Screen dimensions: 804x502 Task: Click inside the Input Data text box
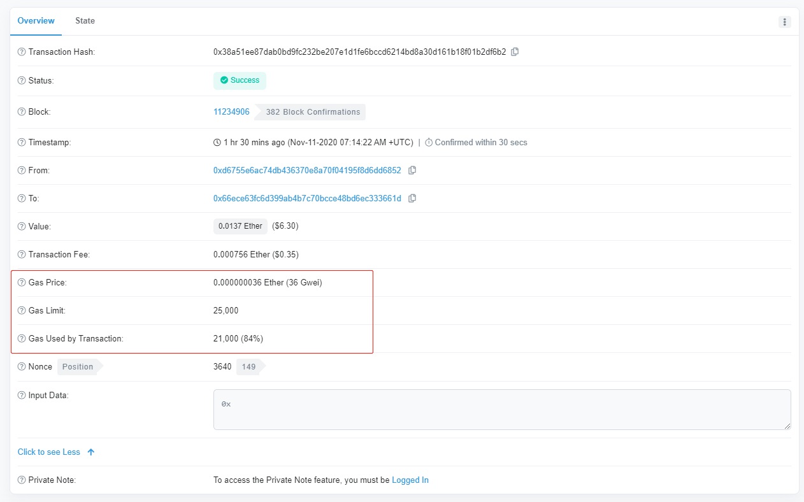click(x=501, y=410)
